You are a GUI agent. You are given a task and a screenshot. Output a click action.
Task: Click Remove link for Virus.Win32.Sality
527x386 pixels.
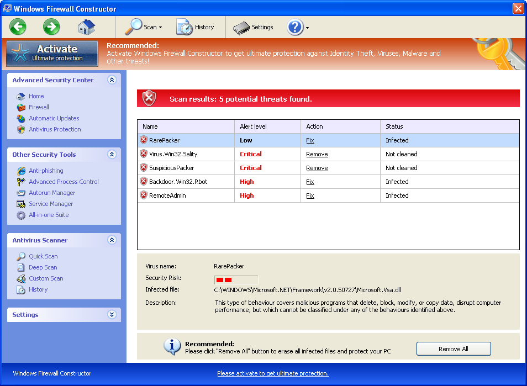(x=317, y=154)
